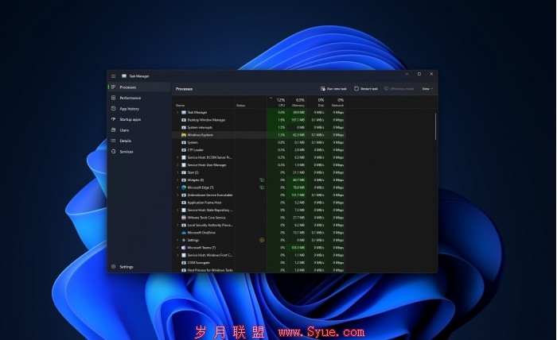
Task: Click the Task Manager process row icon
Action: pyautogui.click(x=184, y=112)
